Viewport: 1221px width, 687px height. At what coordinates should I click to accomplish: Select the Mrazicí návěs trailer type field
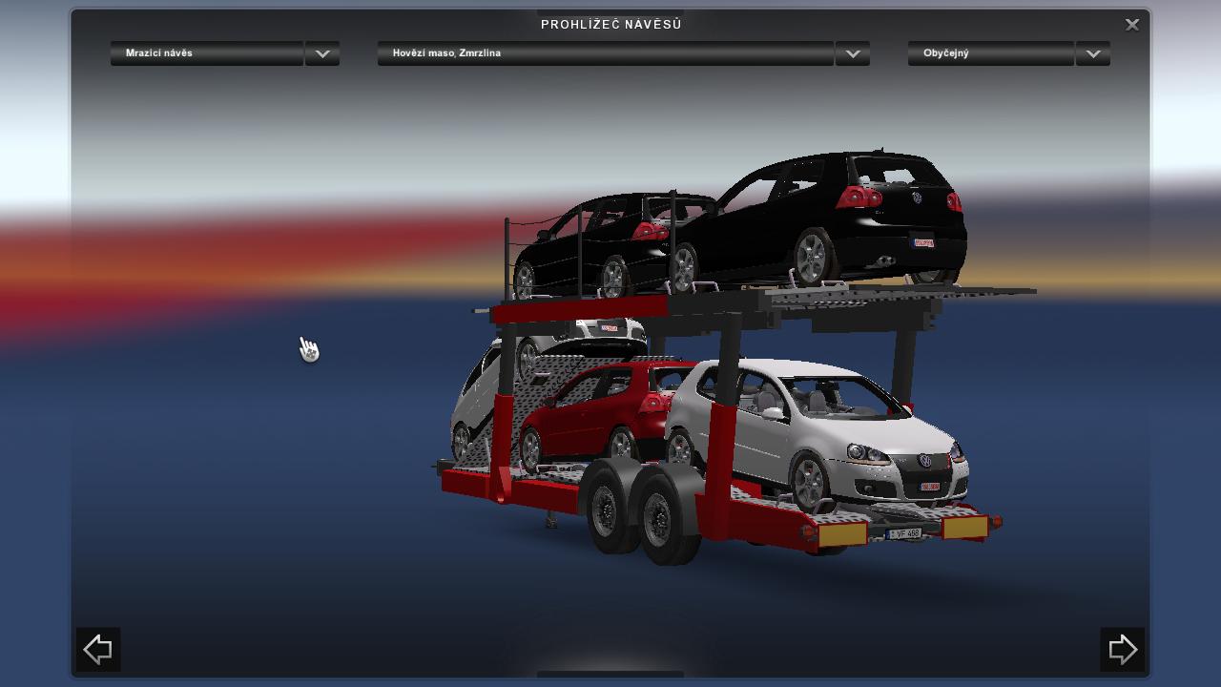[207, 53]
